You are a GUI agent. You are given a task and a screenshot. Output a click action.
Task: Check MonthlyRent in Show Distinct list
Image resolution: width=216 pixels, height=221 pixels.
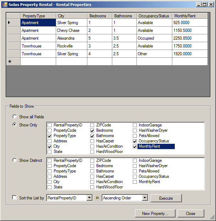tap(135, 182)
